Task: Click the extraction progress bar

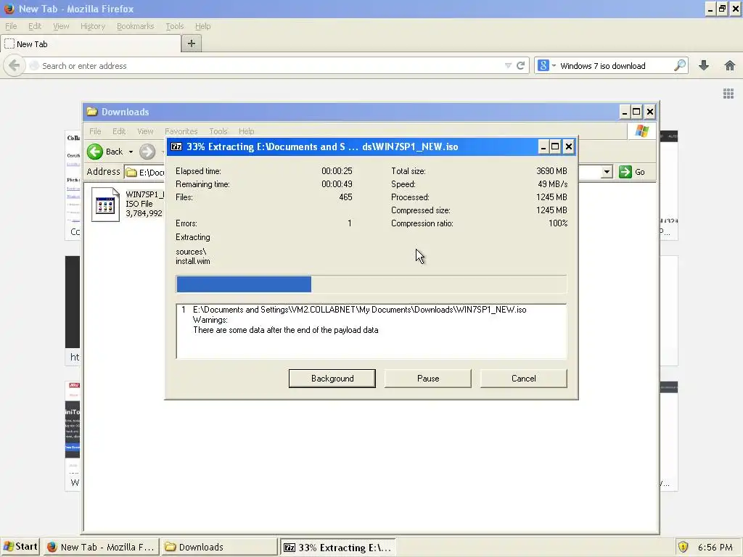Action: (x=371, y=284)
